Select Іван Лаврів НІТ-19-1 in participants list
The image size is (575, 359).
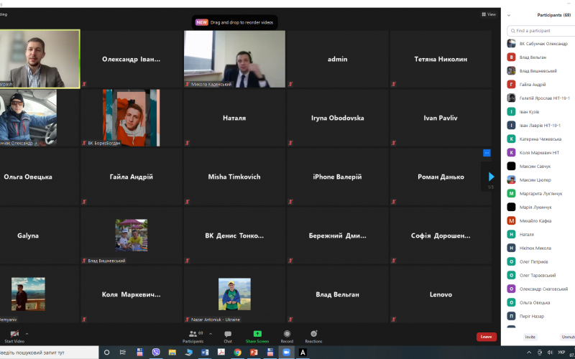click(x=541, y=125)
